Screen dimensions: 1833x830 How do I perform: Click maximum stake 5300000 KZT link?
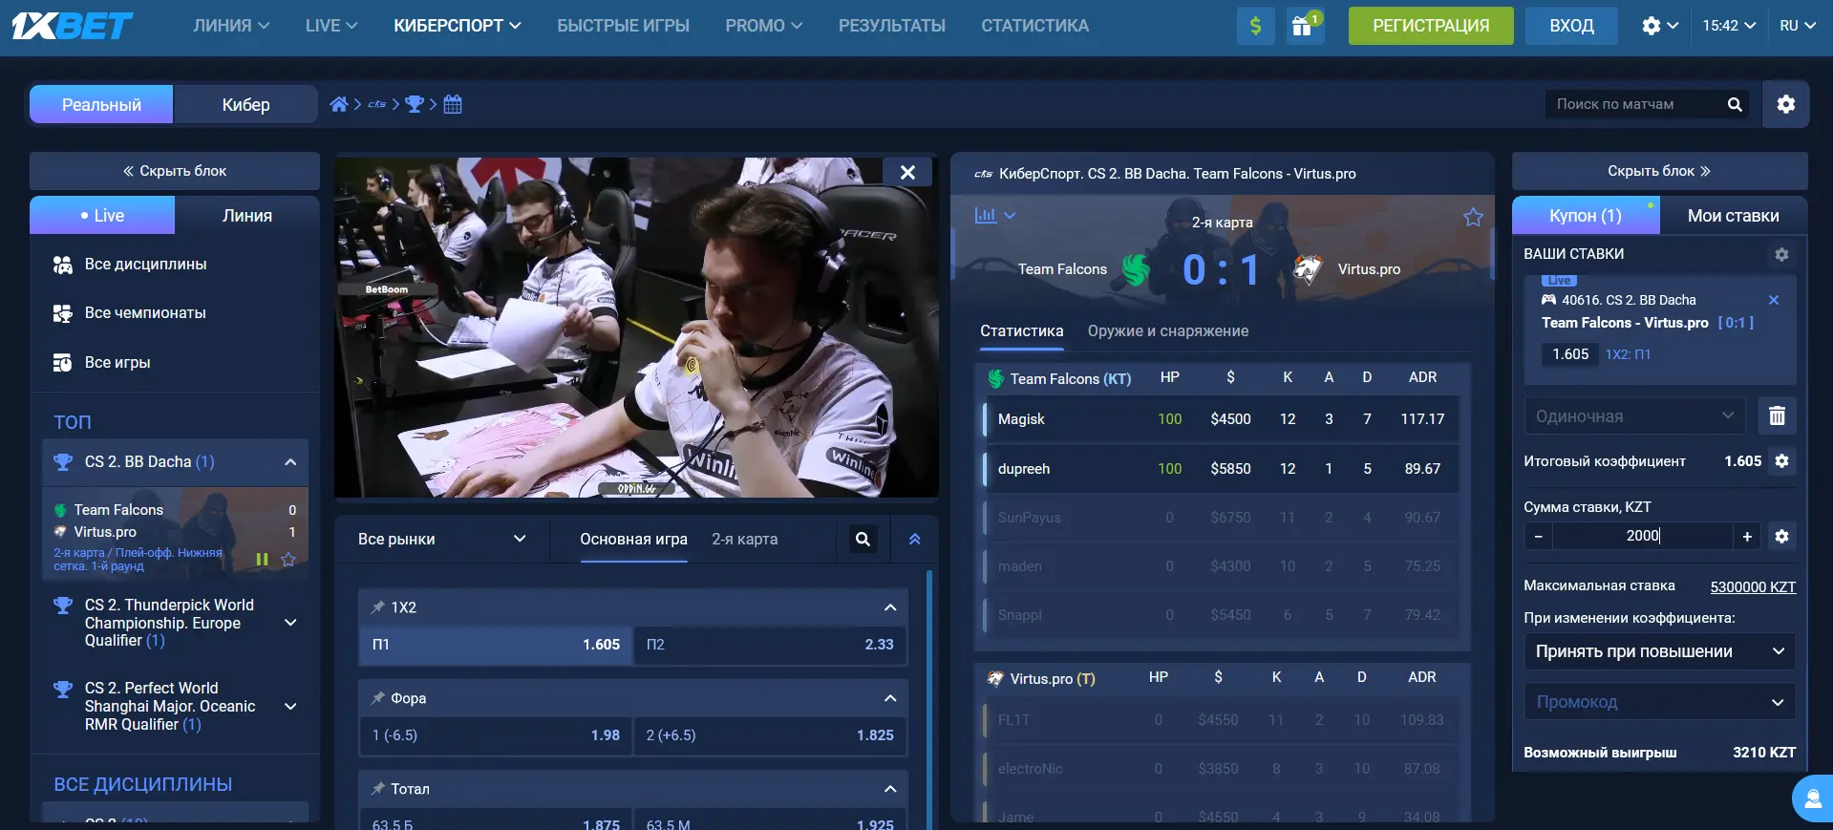(1753, 586)
